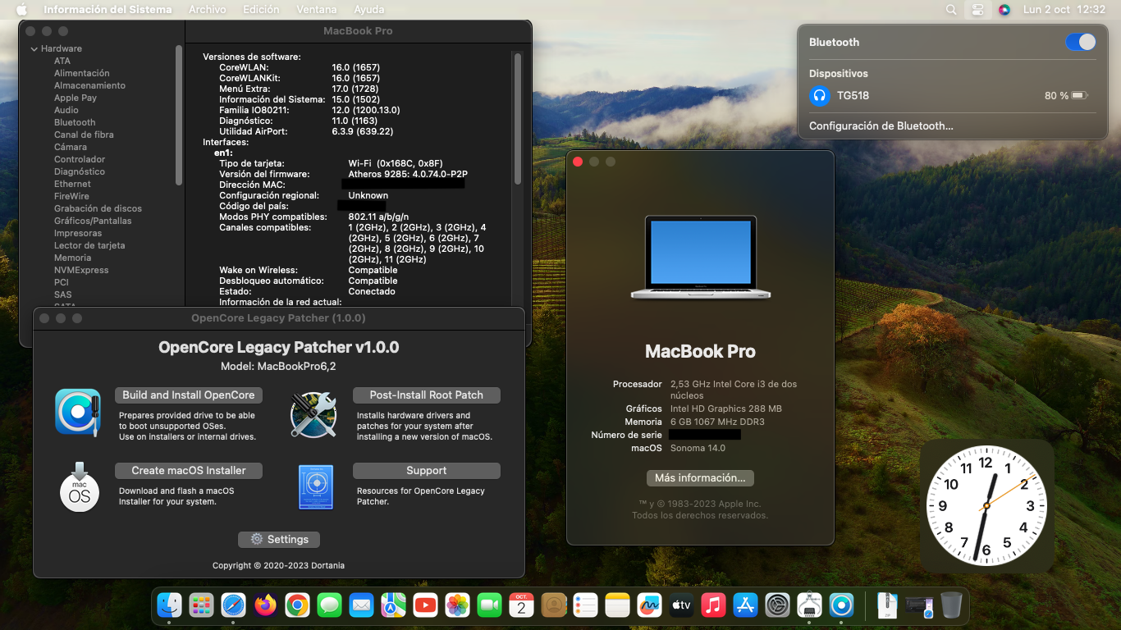Click Post-Install Root Patch button
The image size is (1121, 630).
(427, 395)
